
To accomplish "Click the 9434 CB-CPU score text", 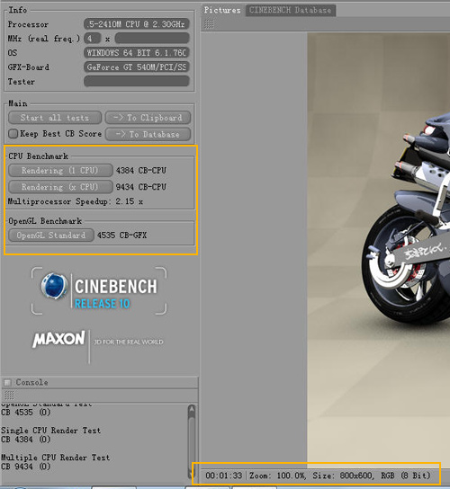I will pos(141,187).
